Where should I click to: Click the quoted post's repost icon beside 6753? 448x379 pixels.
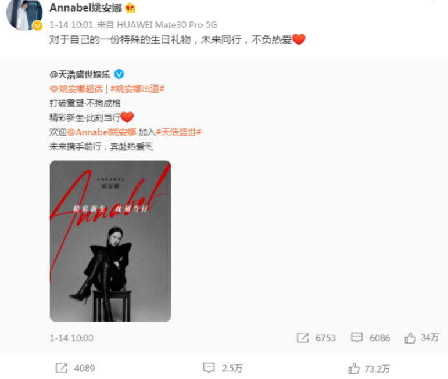point(303,338)
